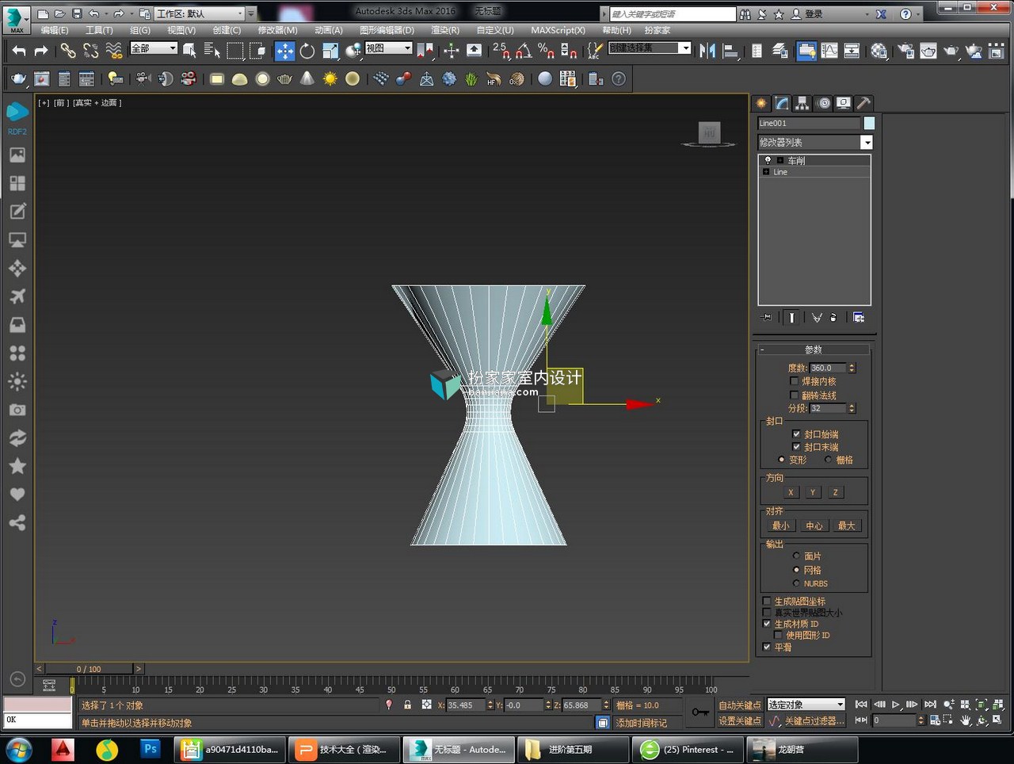Toggle the 车削 modifier light bulb
Image resolution: width=1014 pixels, height=764 pixels.
click(x=768, y=160)
